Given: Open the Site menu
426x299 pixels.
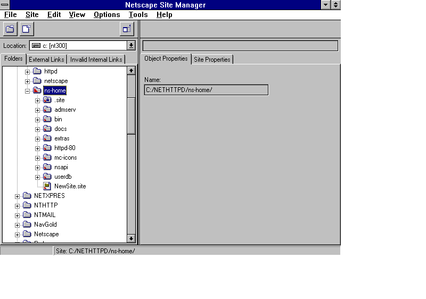Looking at the screenshot, I should click(x=32, y=15).
